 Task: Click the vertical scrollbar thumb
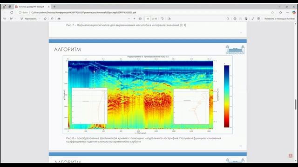point(296,104)
